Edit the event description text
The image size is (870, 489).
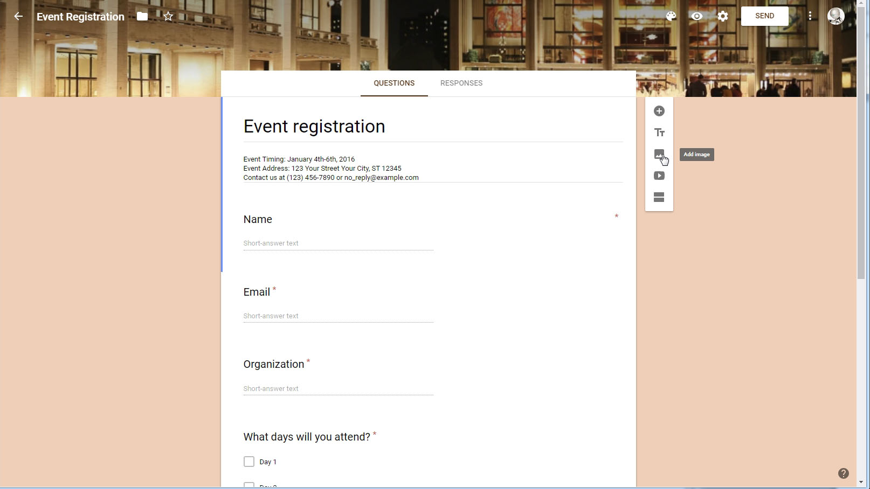tap(433, 169)
